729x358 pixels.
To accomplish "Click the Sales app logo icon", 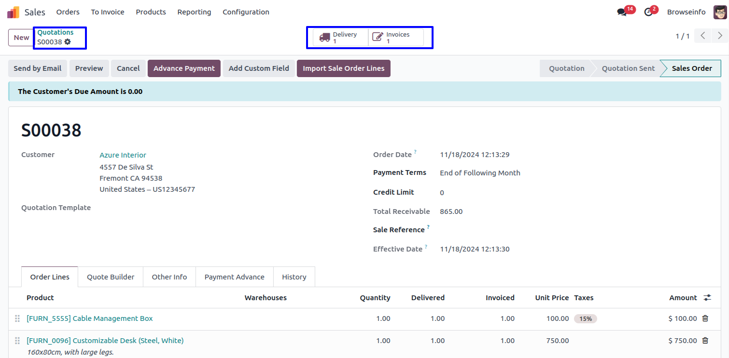I will (x=13, y=12).
